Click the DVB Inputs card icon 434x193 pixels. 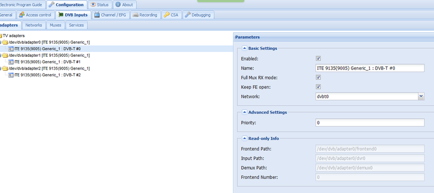coord(61,15)
